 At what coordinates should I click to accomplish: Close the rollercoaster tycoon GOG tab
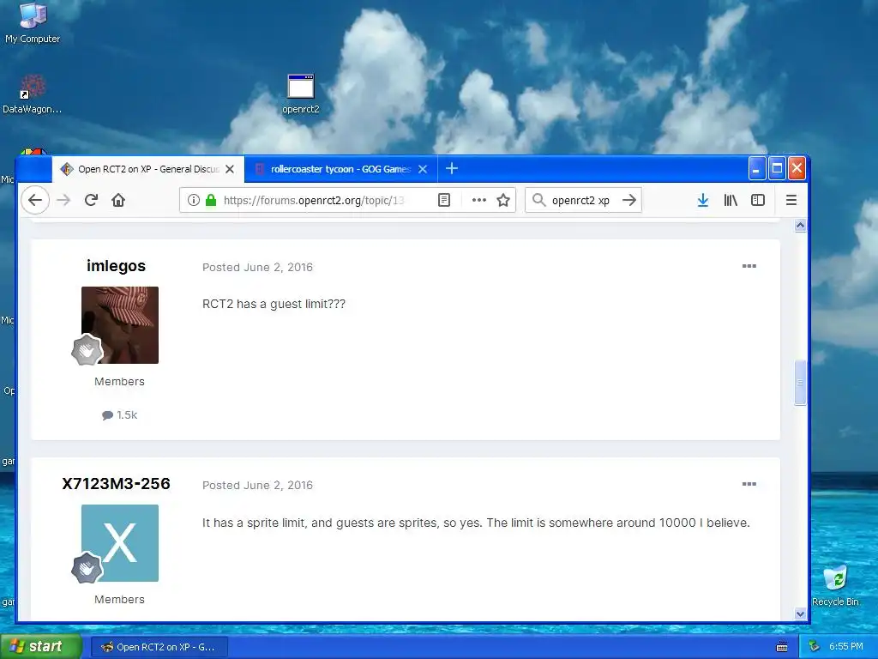(423, 169)
